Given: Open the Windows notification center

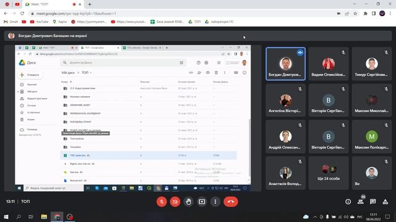Looking at the screenshot, I should (387, 216).
